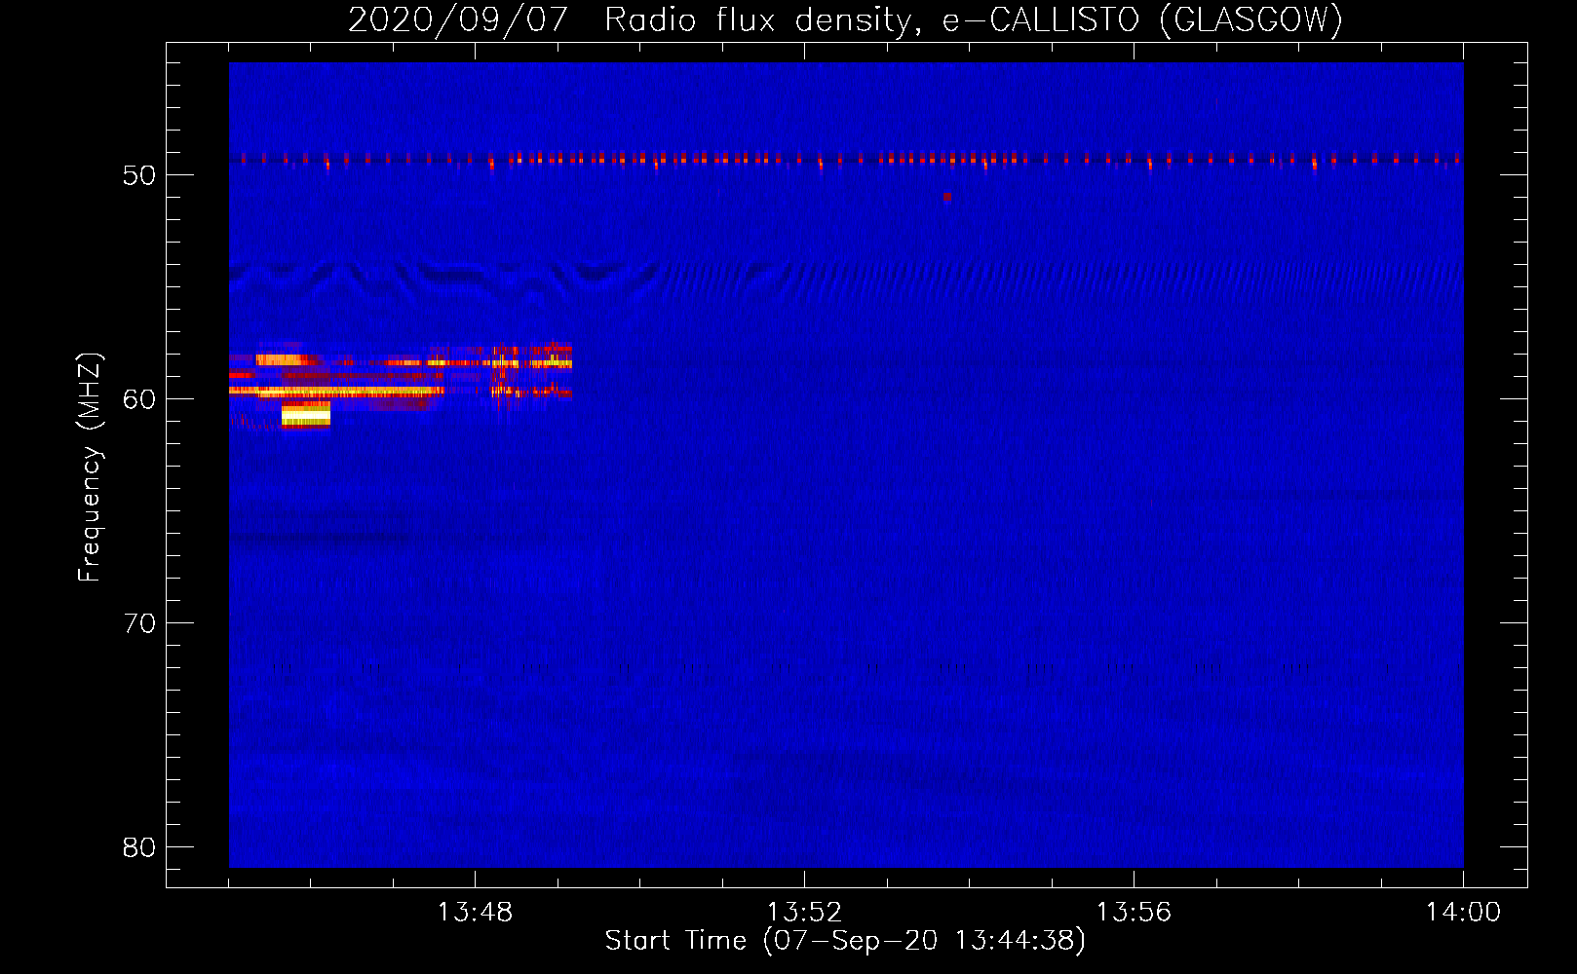Click the 13:56 time tick label
The width and height of the screenshot is (1577, 974).
pos(1134,913)
